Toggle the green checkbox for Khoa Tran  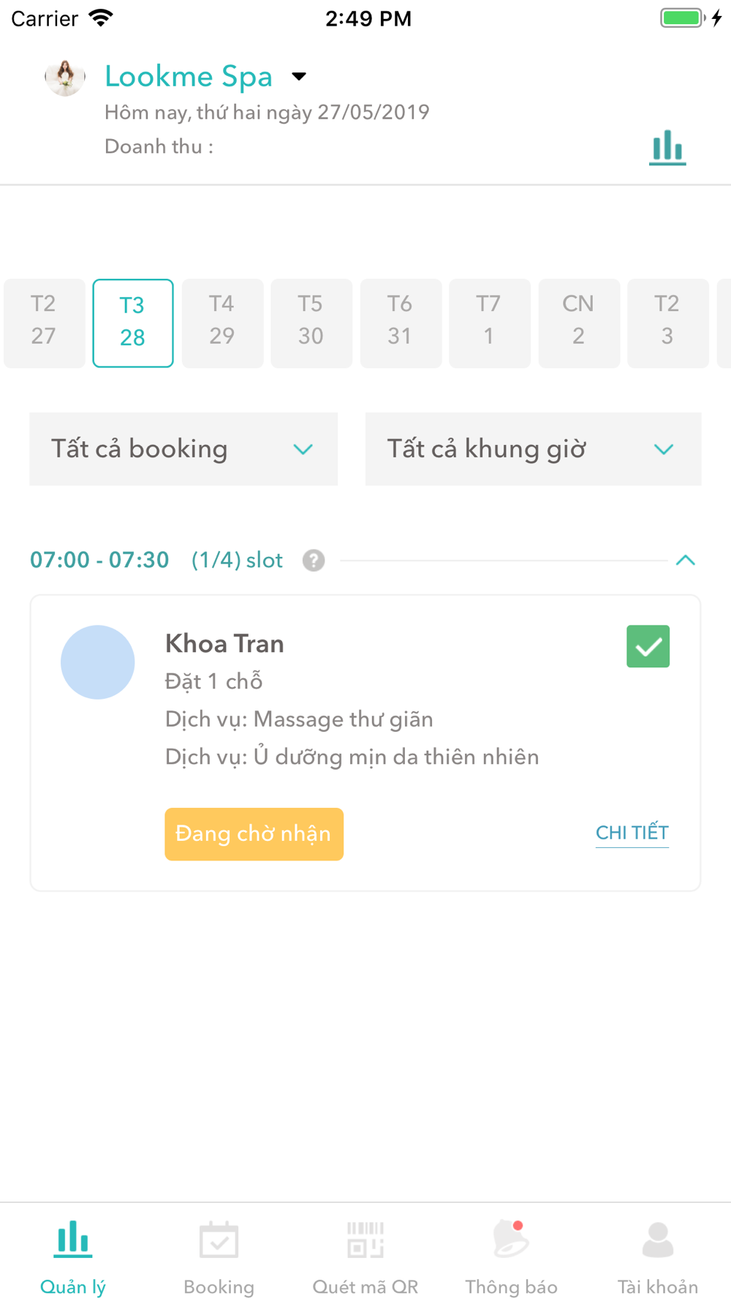pos(648,646)
